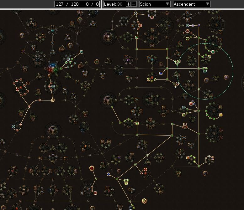Click the green notable on the upper-center vertical path
Image resolution: width=244 pixels, height=210 pixels.
[x=137, y=37]
